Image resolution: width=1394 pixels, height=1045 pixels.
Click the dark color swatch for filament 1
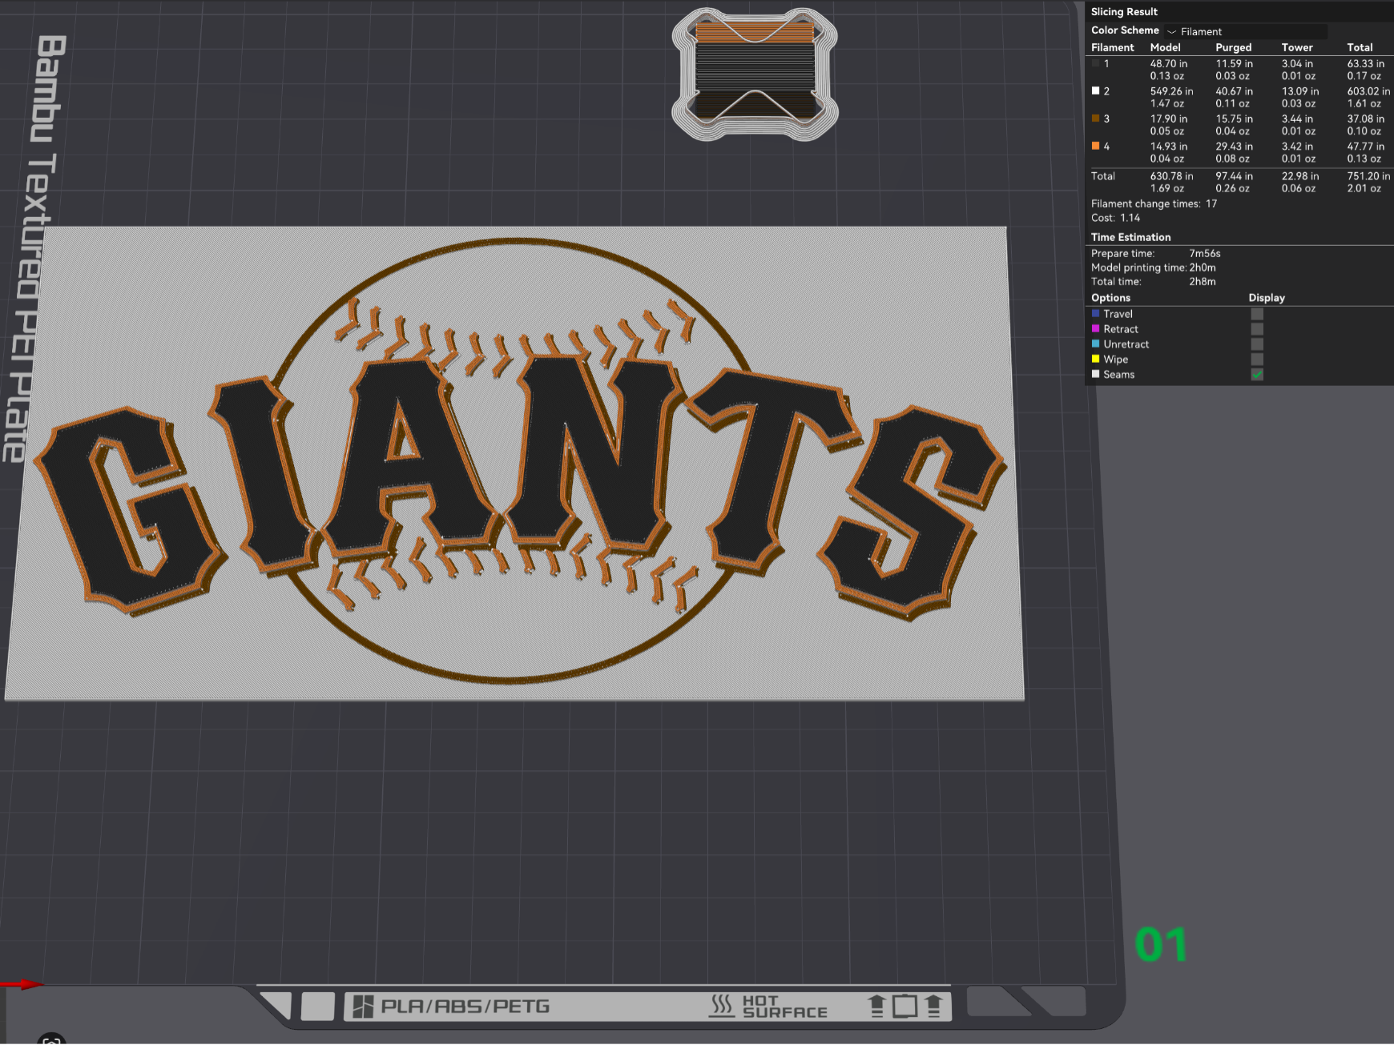(1095, 63)
